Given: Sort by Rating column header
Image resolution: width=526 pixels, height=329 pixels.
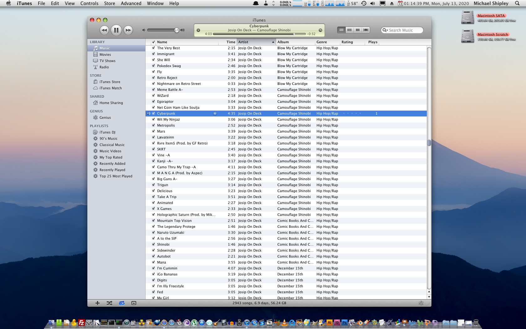Looking at the screenshot, I should (x=353, y=42).
